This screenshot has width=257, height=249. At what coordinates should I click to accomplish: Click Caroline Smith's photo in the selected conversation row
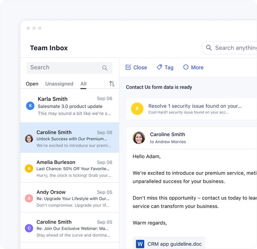[29, 139]
